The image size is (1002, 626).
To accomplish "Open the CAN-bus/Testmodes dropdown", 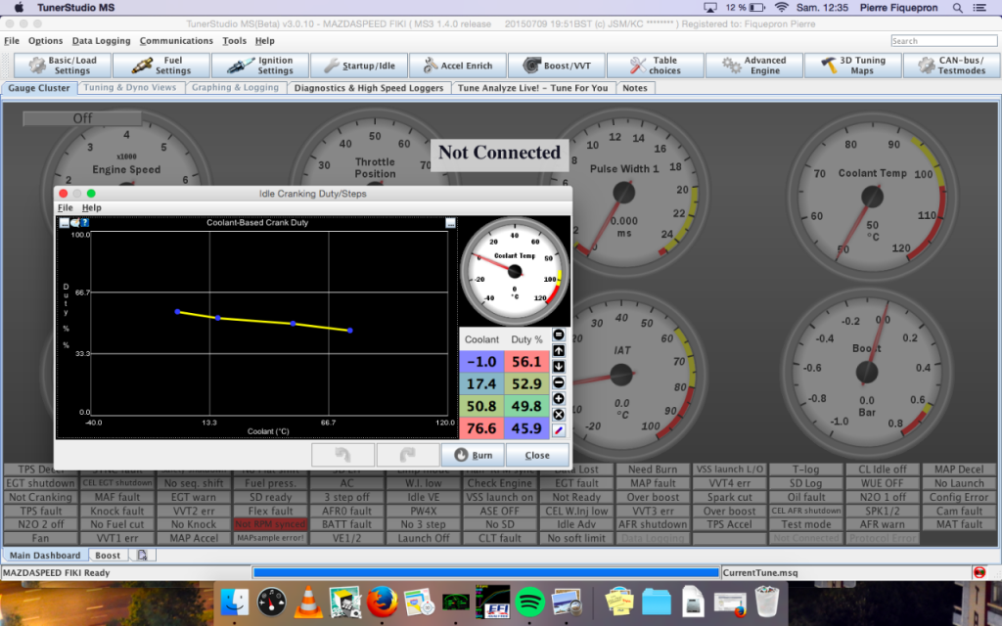I will click(x=952, y=66).
